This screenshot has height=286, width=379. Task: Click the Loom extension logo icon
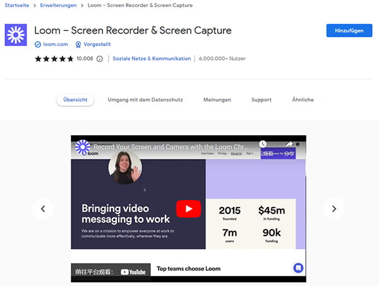tap(16, 35)
